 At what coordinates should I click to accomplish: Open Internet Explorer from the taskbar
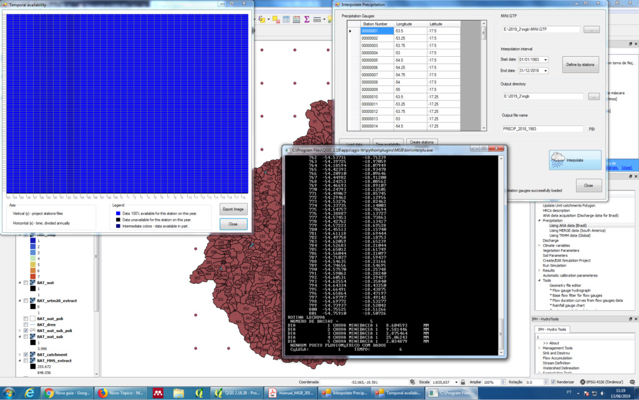click(x=29, y=393)
